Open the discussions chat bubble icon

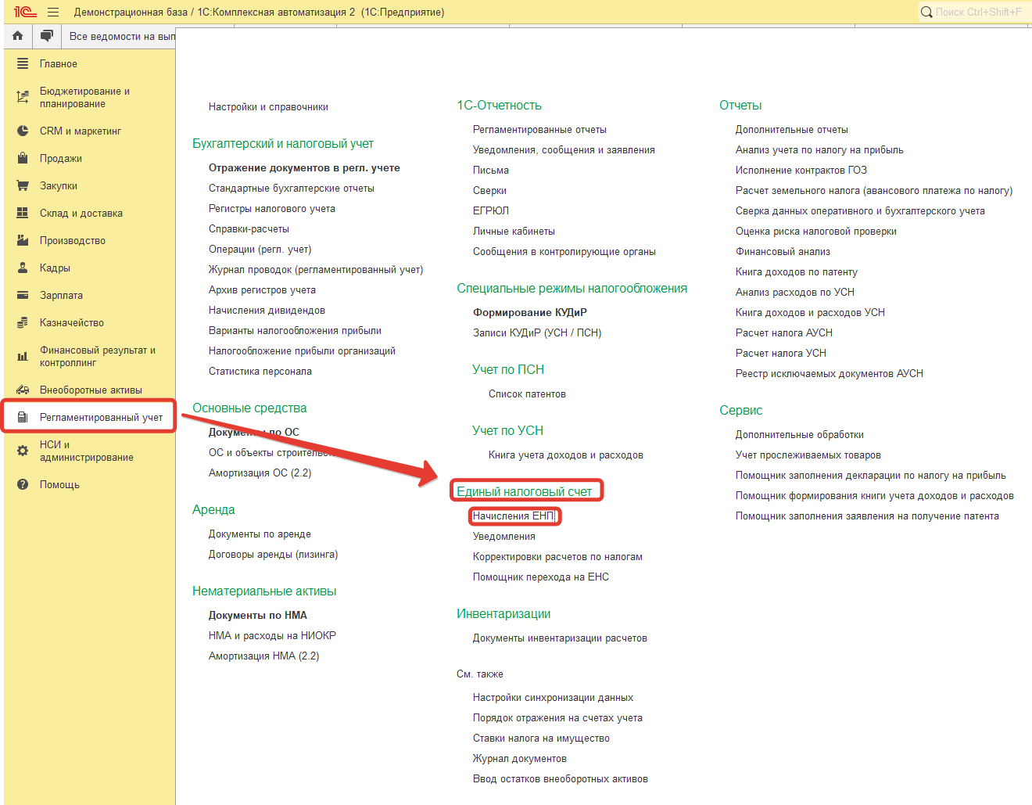[47, 36]
